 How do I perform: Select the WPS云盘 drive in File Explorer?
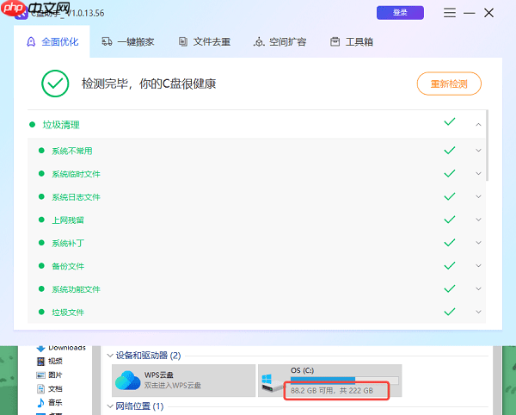pos(184,381)
